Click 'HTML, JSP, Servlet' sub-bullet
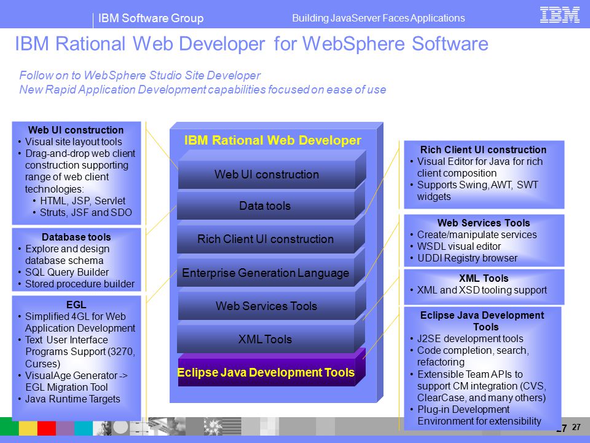 82,201
